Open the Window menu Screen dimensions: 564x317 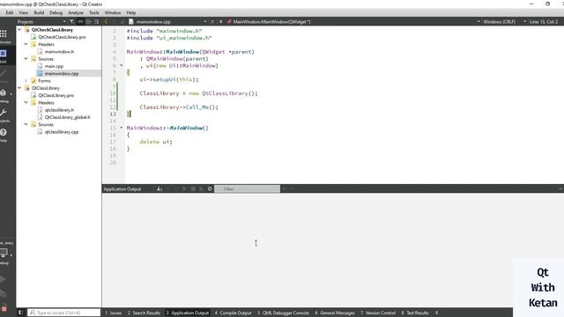point(113,12)
